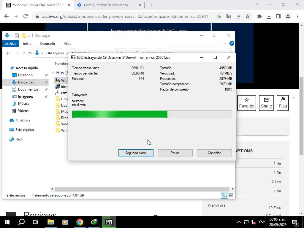Open taskbar search magnifier

[21, 222]
